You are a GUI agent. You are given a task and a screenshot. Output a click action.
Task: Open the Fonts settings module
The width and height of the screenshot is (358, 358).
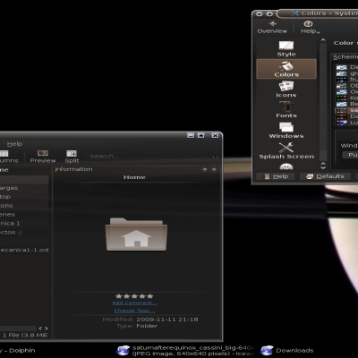[286, 109]
